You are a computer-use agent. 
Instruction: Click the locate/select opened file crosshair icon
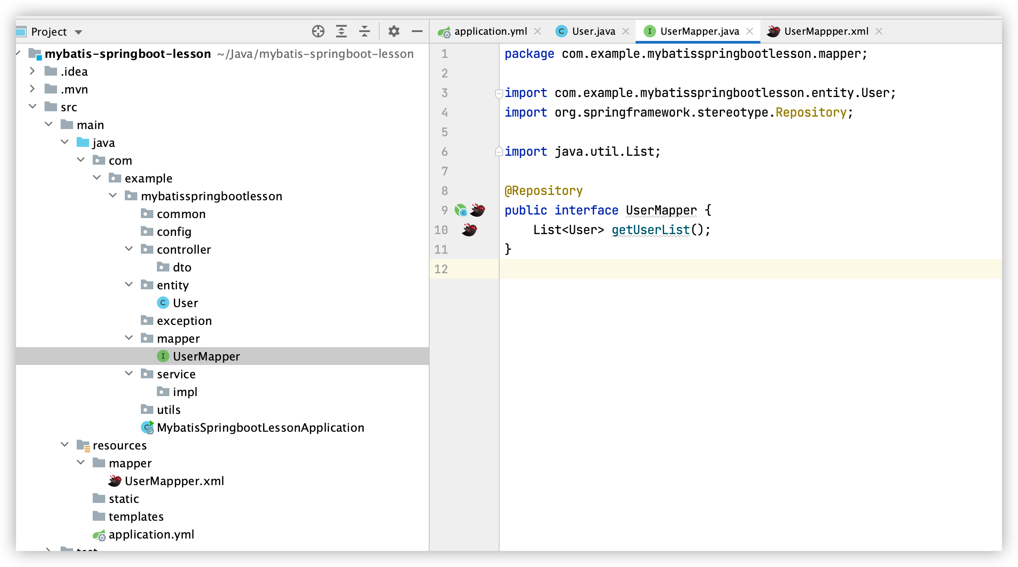click(x=318, y=31)
